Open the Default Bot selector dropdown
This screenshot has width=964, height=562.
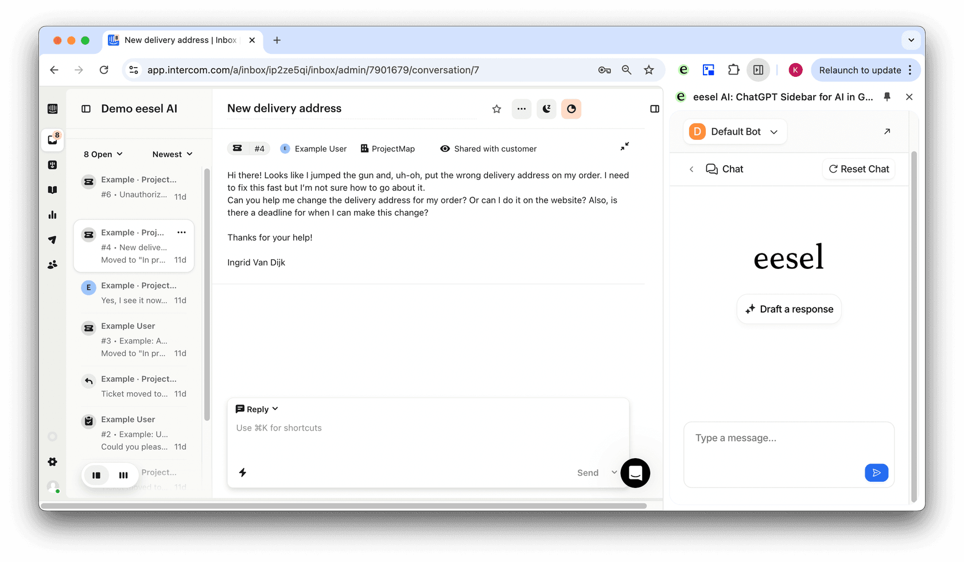(734, 132)
